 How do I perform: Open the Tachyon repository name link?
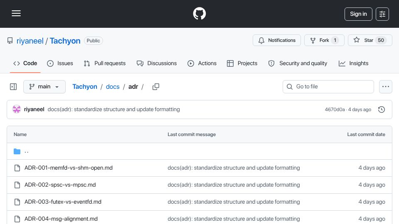tap(65, 41)
